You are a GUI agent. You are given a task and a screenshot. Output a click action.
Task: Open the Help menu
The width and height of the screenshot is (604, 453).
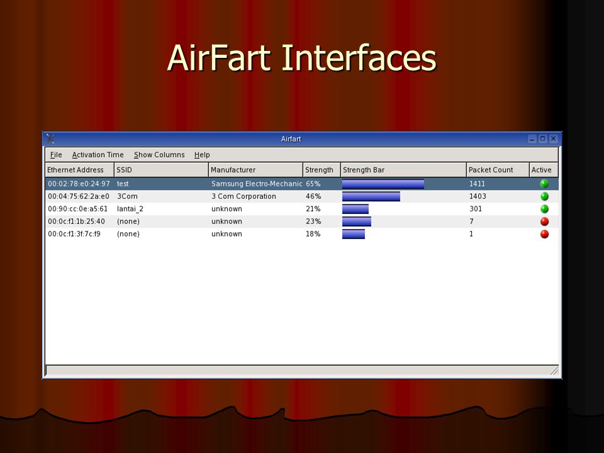pos(202,155)
